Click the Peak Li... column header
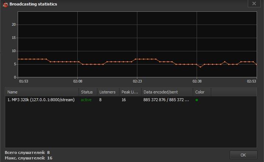 click(130, 92)
